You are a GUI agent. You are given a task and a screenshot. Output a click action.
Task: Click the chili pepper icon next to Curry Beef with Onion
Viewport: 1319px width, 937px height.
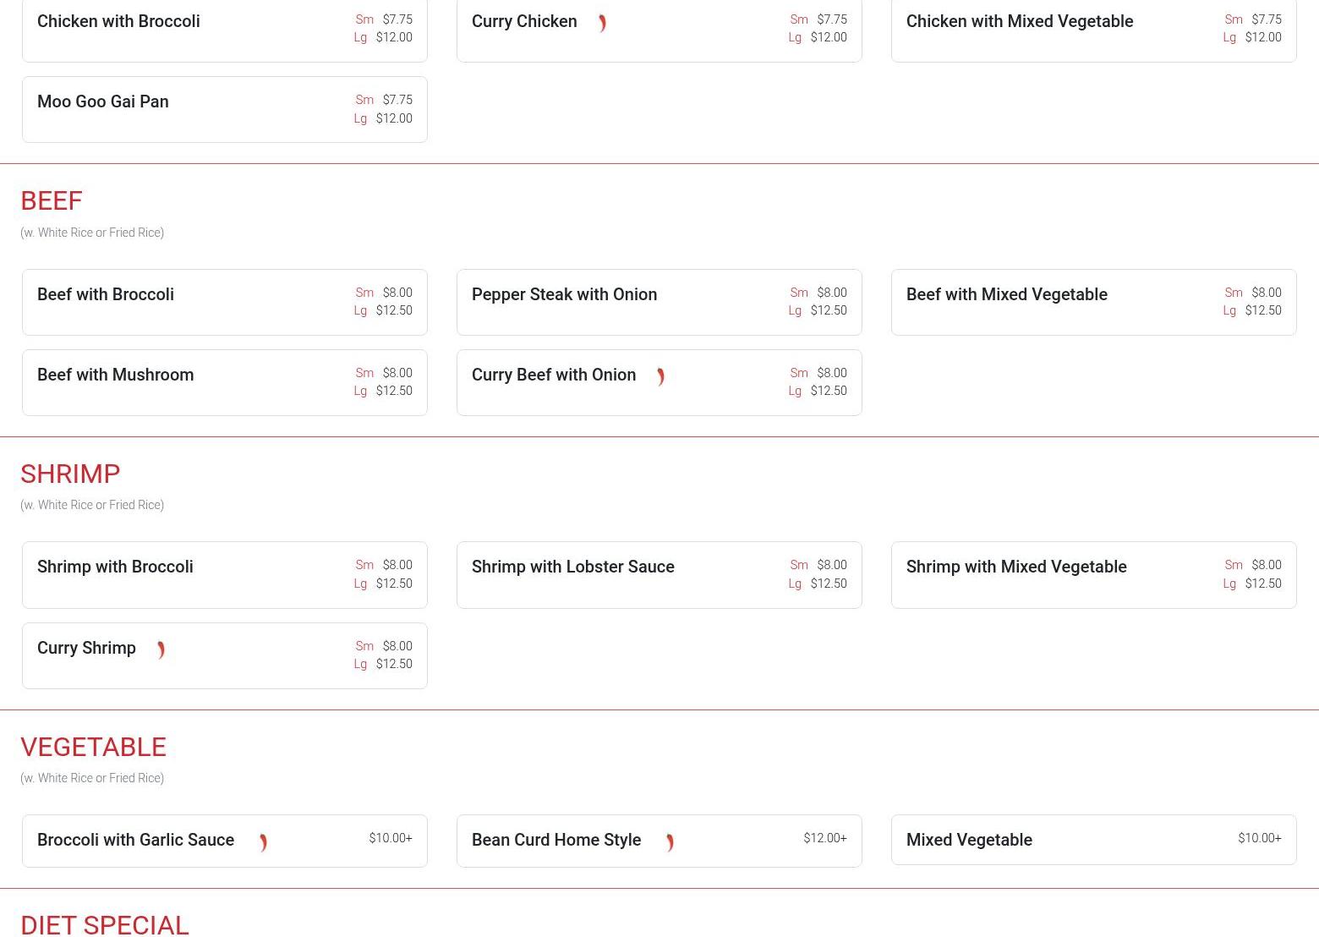(x=660, y=377)
